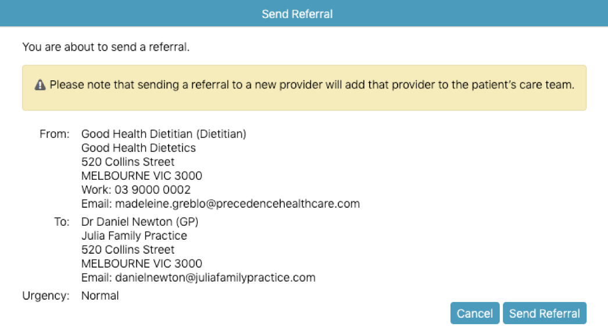The image size is (608, 334).
Task: Click the Normal urgency value
Action: 100,296
